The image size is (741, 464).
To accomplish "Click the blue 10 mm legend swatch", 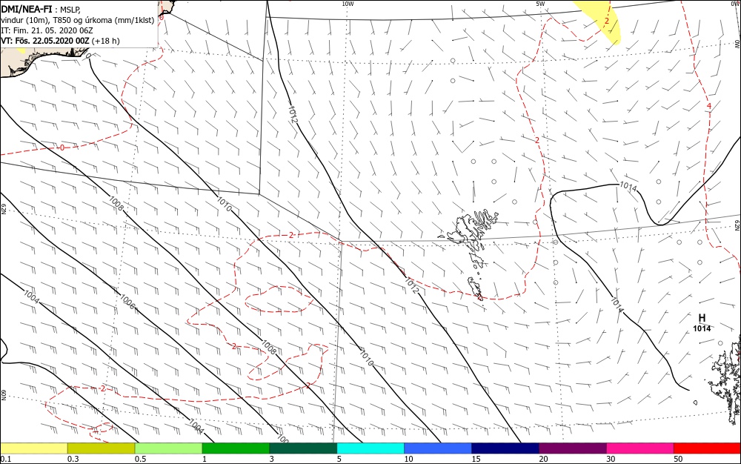I will pos(438,448).
